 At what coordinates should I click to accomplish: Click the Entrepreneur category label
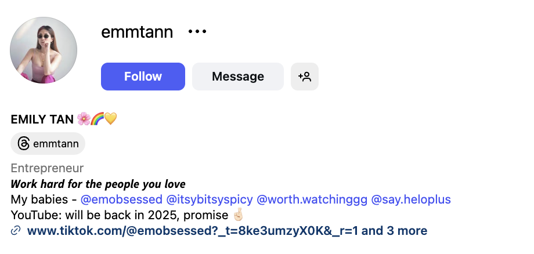pyautogui.click(x=47, y=169)
